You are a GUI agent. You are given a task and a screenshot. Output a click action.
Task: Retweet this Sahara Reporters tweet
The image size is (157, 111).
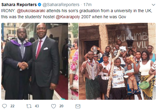29,106
